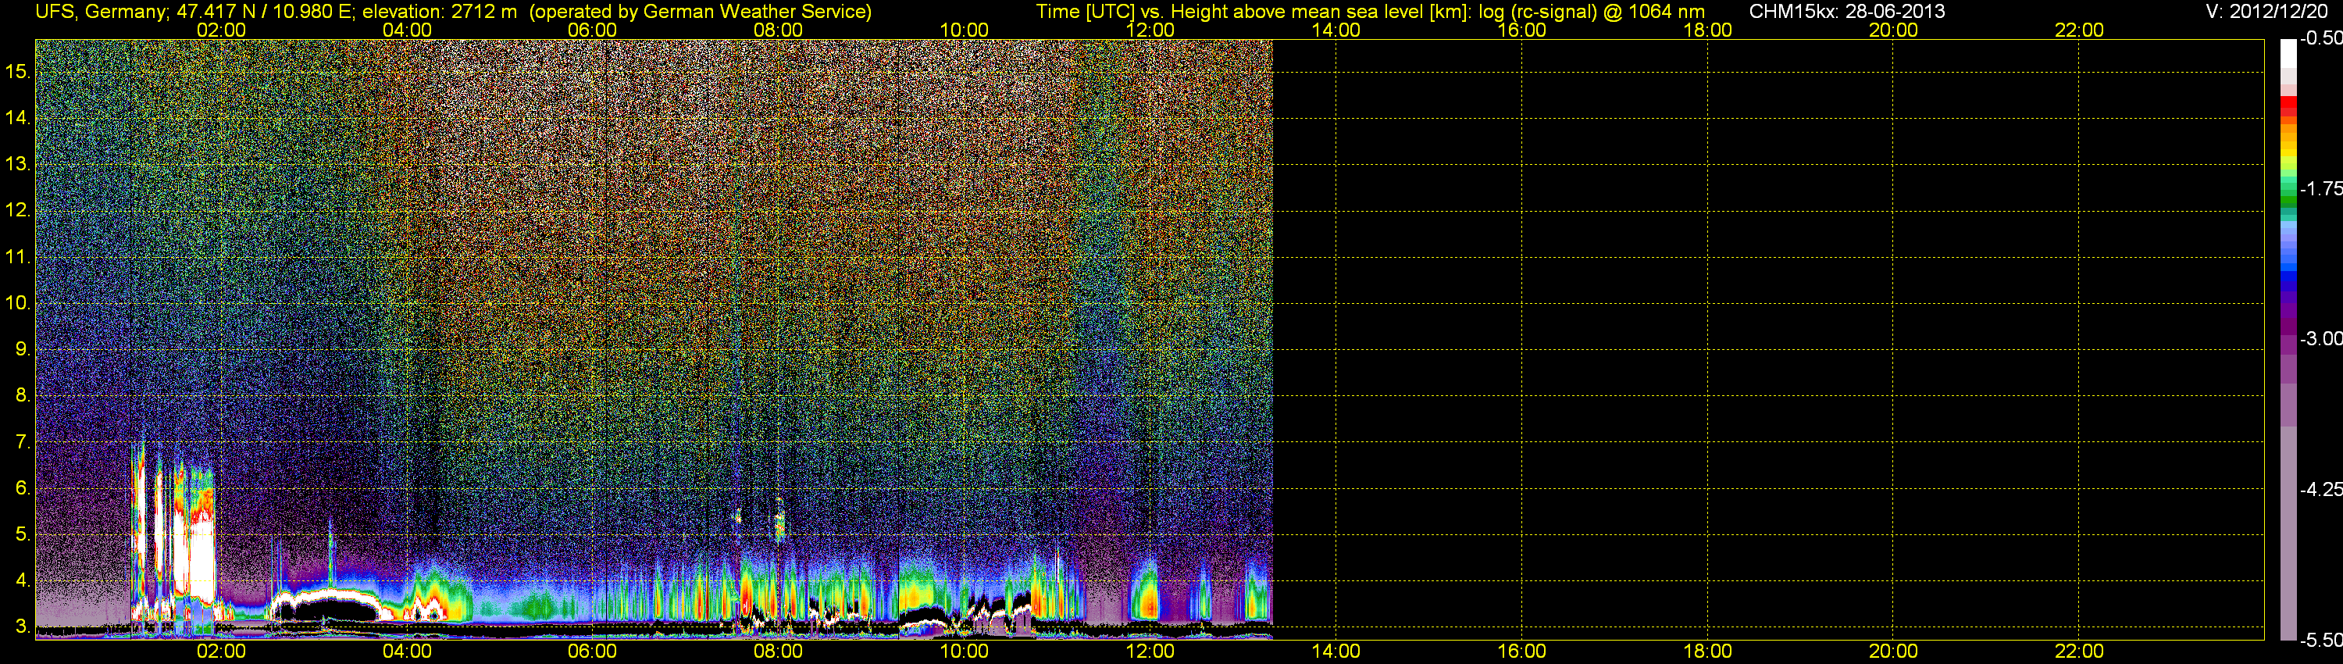Click the 02:00 label on the top time axis
Screen dimensions: 2343x664
(221, 30)
